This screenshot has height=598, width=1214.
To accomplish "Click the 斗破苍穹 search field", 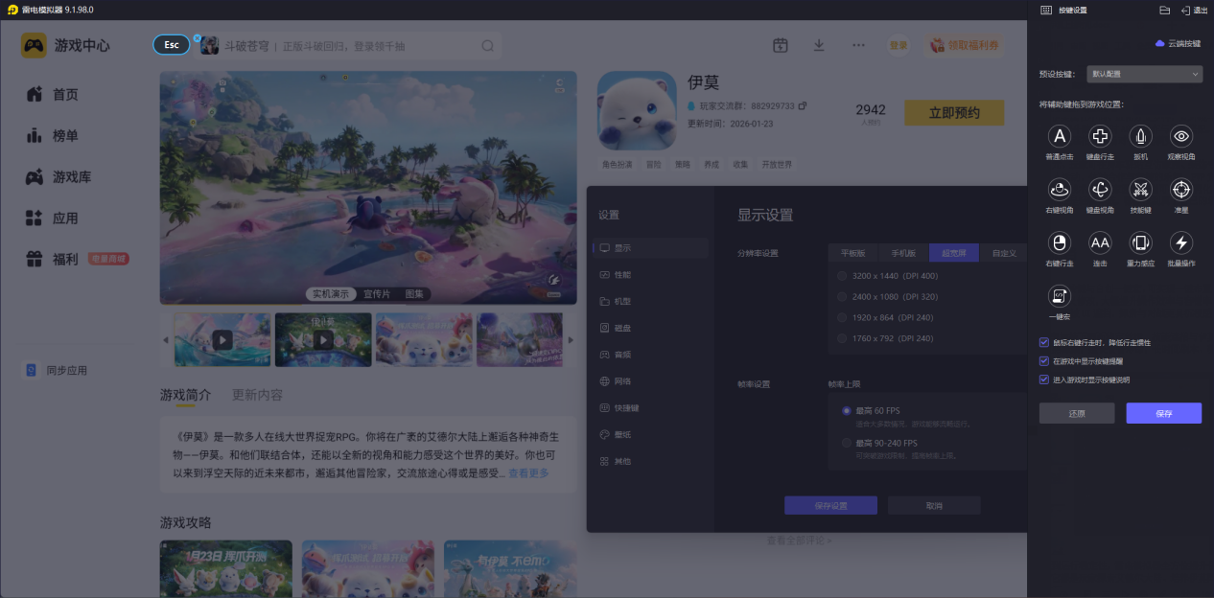I will point(348,46).
